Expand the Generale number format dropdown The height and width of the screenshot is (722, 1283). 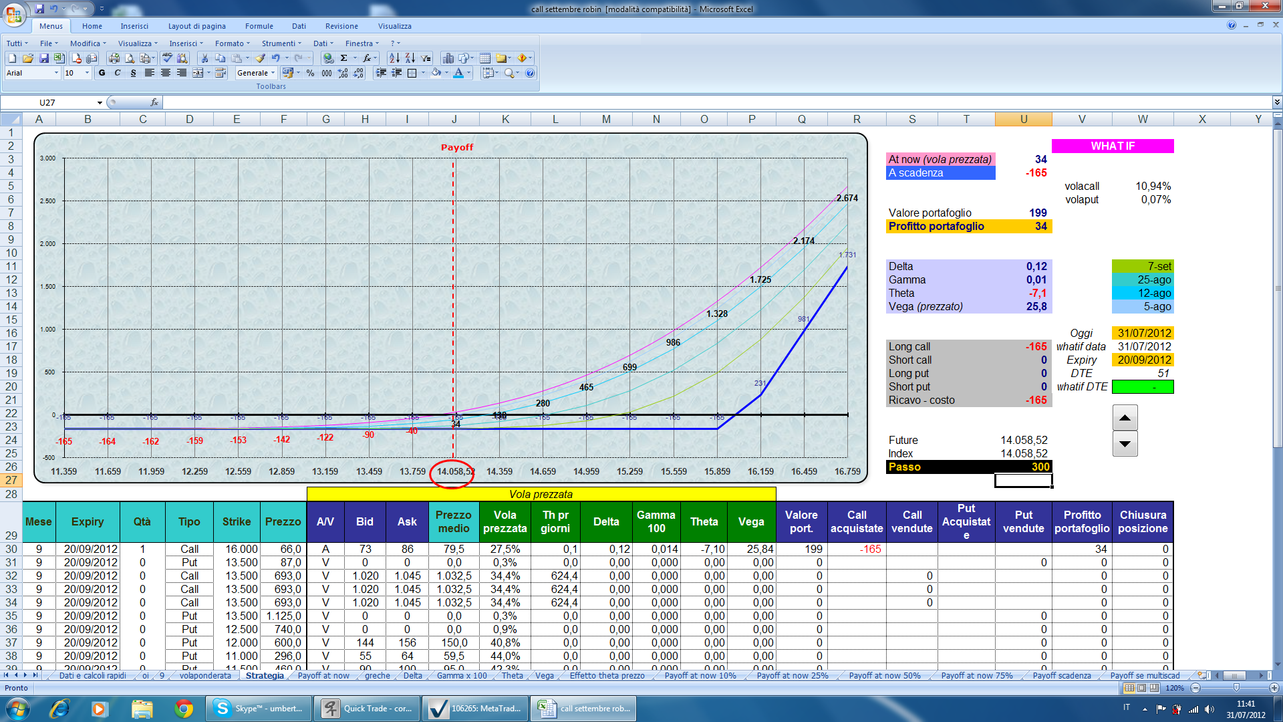pyautogui.click(x=273, y=74)
